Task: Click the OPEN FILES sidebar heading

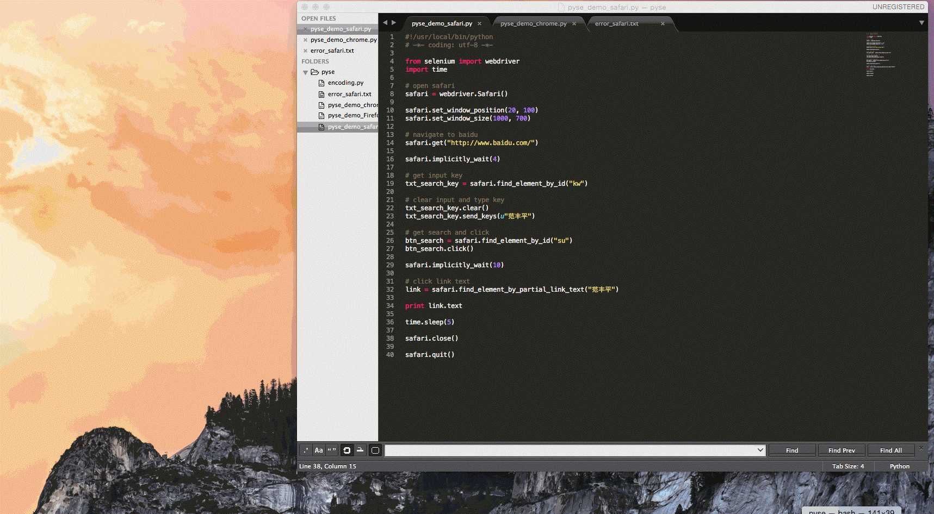Action: coord(319,18)
